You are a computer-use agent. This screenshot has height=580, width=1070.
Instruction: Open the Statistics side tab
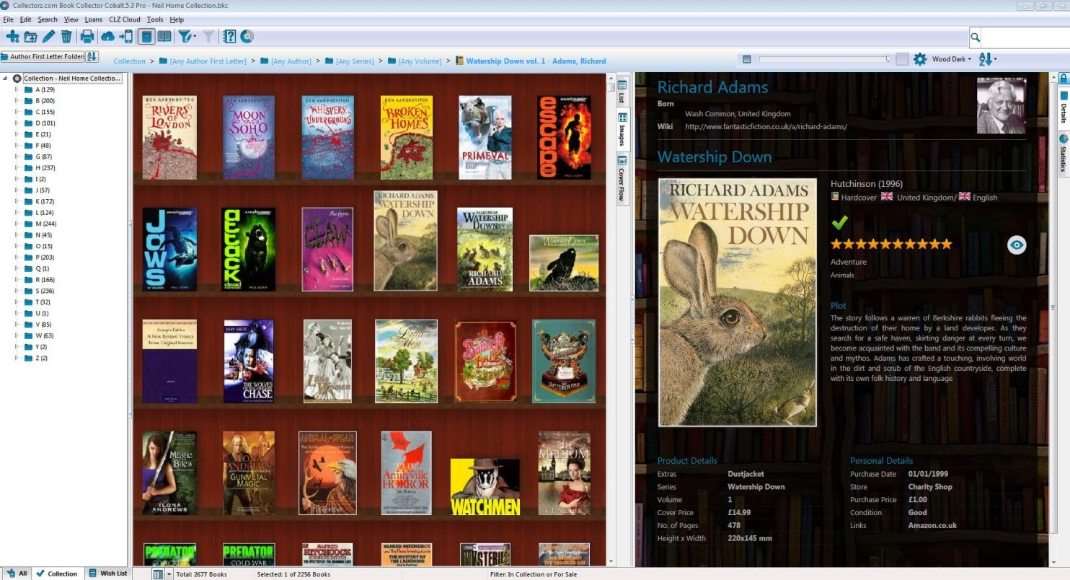1063,154
